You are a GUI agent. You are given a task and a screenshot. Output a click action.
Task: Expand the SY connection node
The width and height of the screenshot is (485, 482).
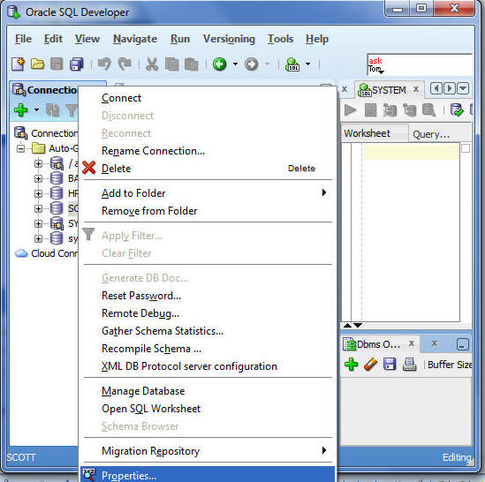[x=38, y=223]
